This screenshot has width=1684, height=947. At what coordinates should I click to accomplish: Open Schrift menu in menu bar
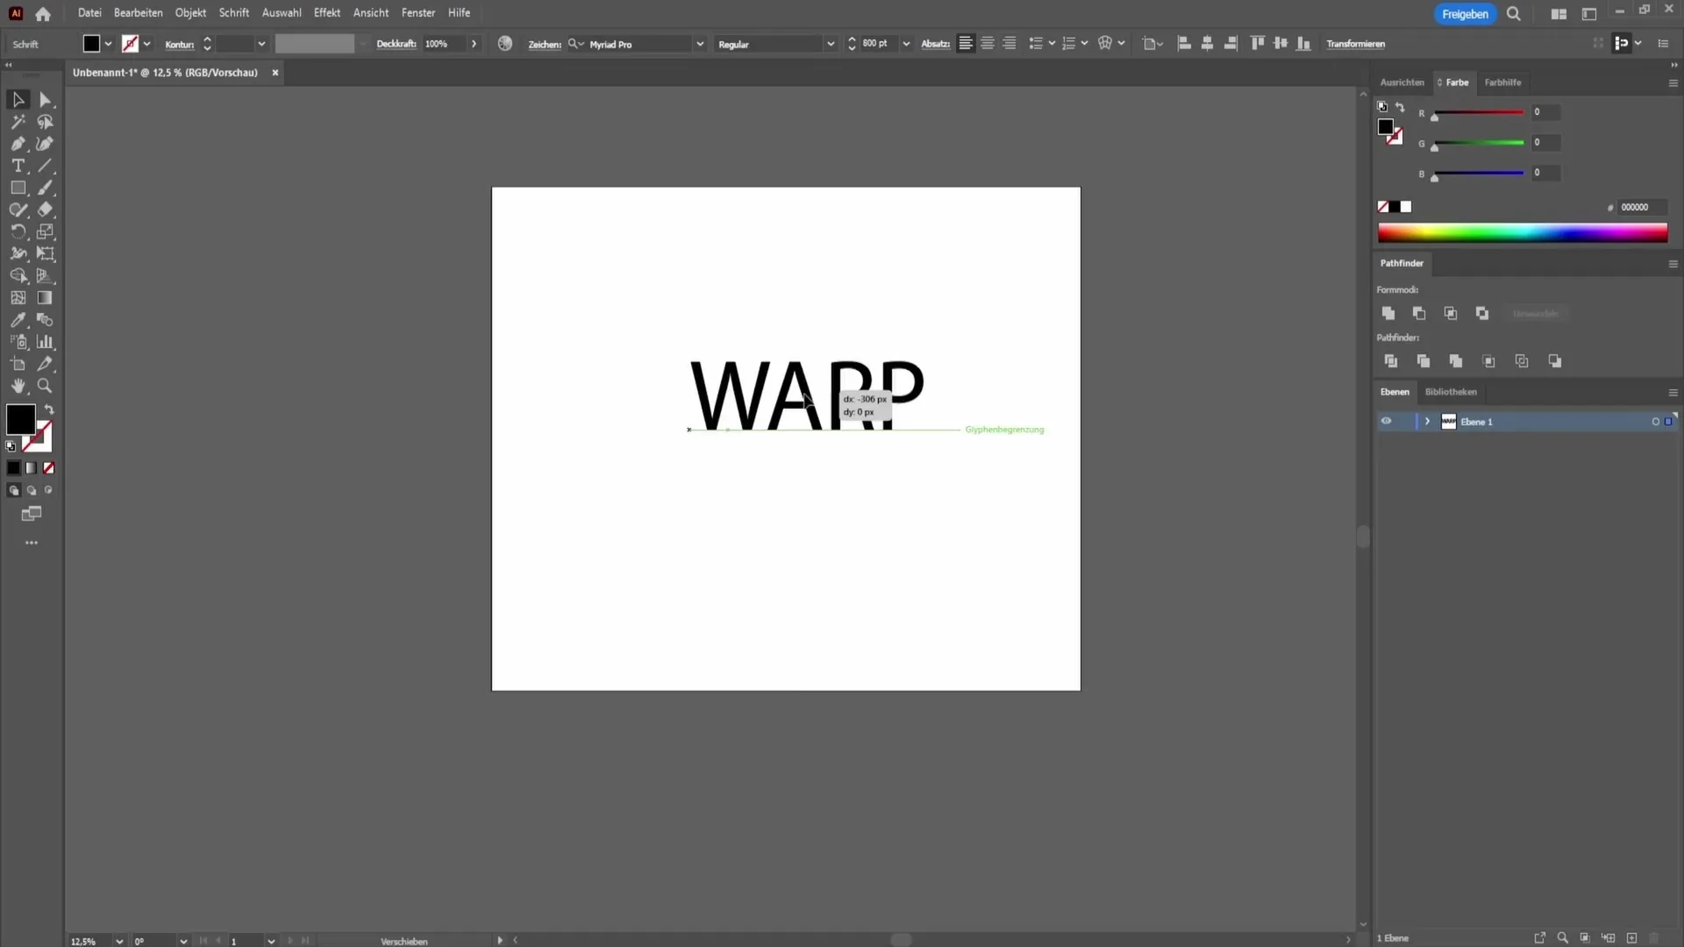coord(233,11)
